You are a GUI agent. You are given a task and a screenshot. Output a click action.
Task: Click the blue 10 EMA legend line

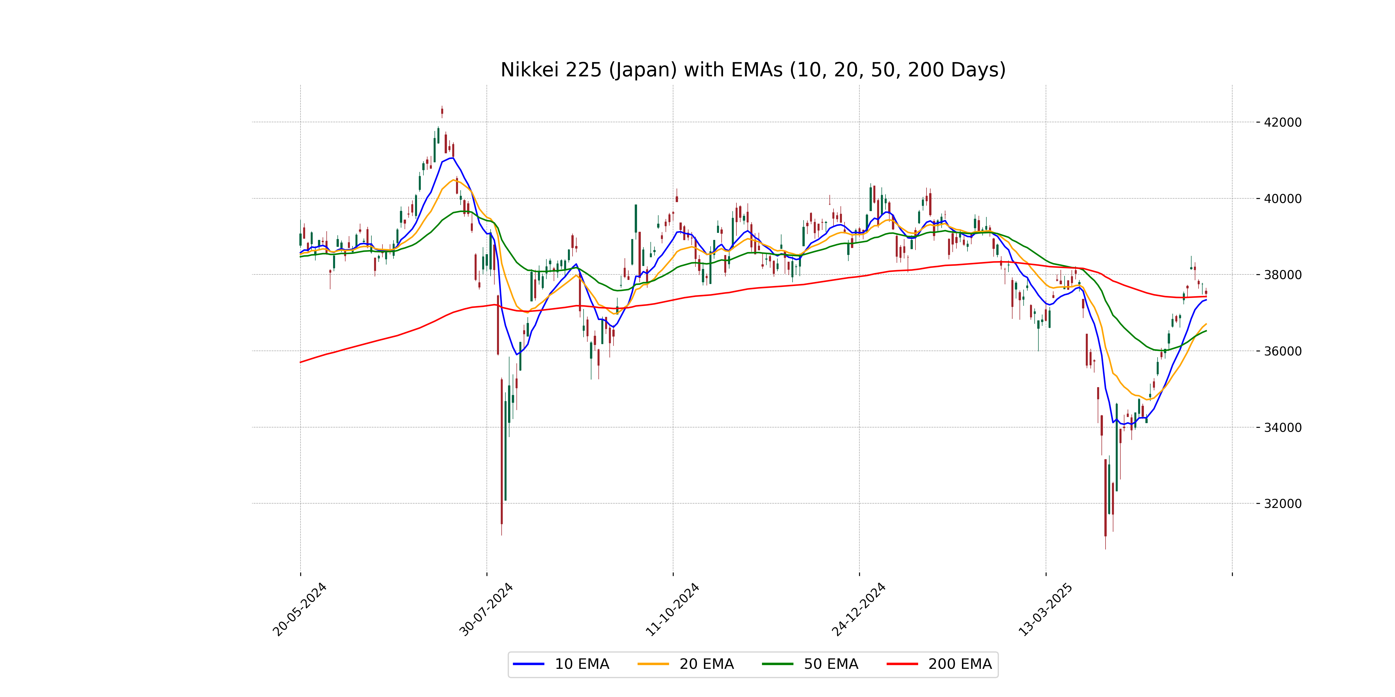pyautogui.click(x=528, y=664)
